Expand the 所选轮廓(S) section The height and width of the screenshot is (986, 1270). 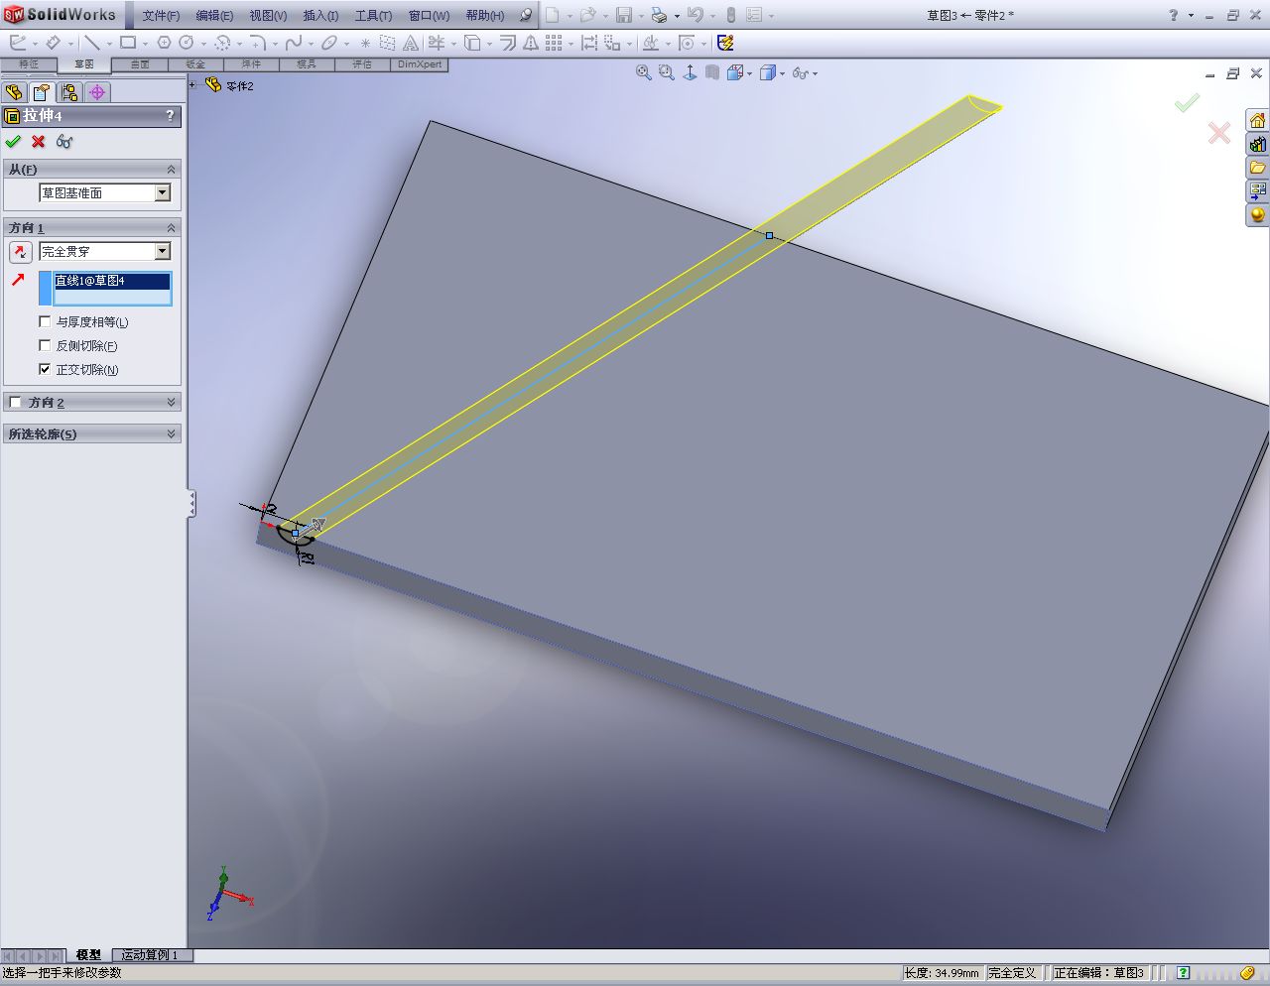[172, 433]
